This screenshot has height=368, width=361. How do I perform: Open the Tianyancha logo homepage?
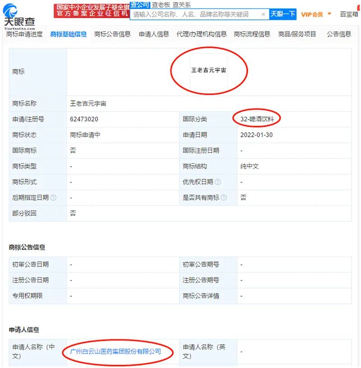pos(19,16)
